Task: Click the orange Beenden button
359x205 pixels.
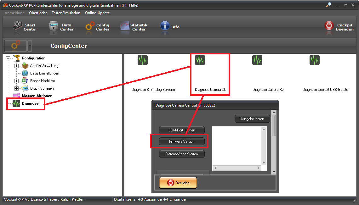Action: point(178,183)
